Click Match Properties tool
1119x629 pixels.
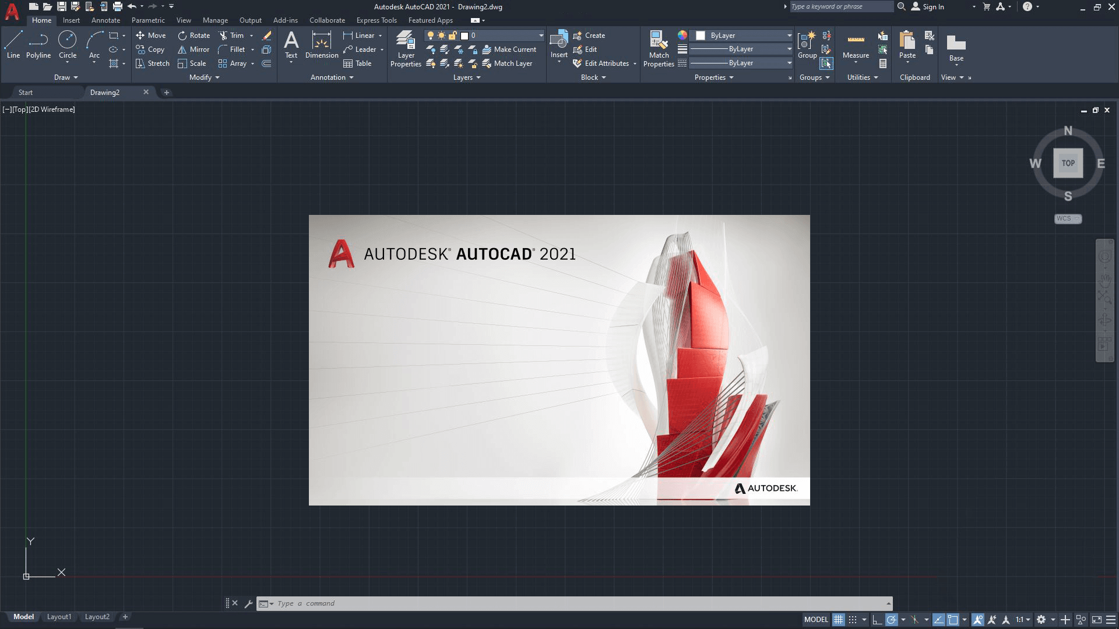click(x=659, y=49)
